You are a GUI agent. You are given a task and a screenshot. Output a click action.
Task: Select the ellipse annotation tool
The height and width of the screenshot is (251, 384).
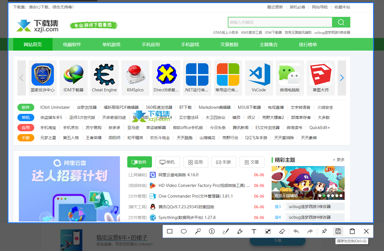tap(184, 231)
